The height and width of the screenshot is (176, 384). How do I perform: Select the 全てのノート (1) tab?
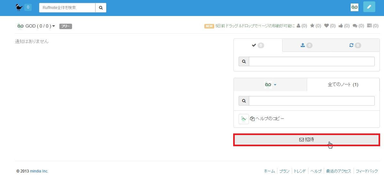[x=343, y=85]
